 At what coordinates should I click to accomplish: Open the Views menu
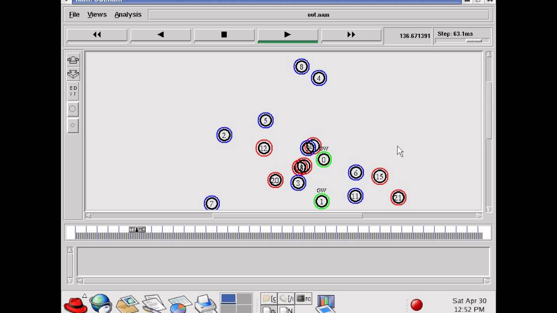[x=97, y=14]
